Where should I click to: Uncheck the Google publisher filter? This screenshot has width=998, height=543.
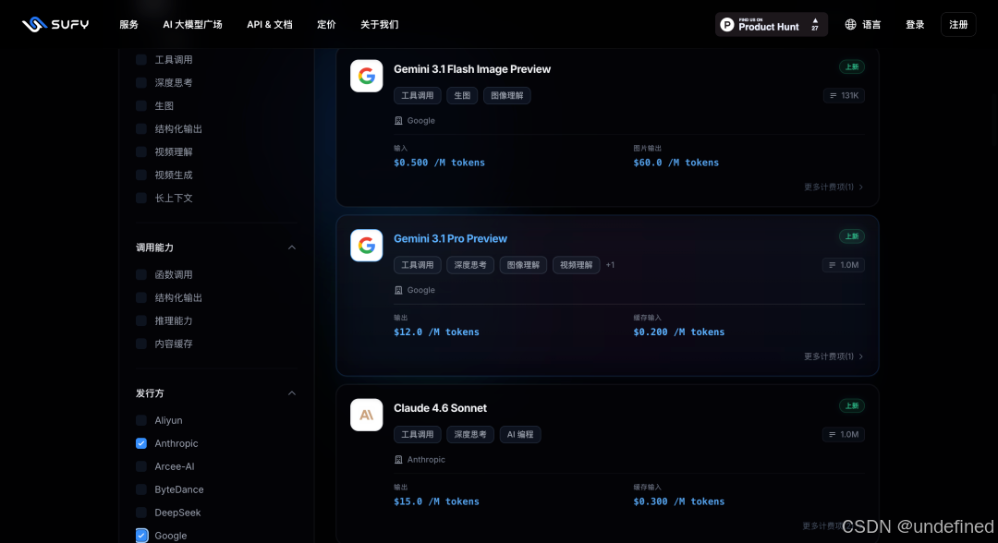141,536
